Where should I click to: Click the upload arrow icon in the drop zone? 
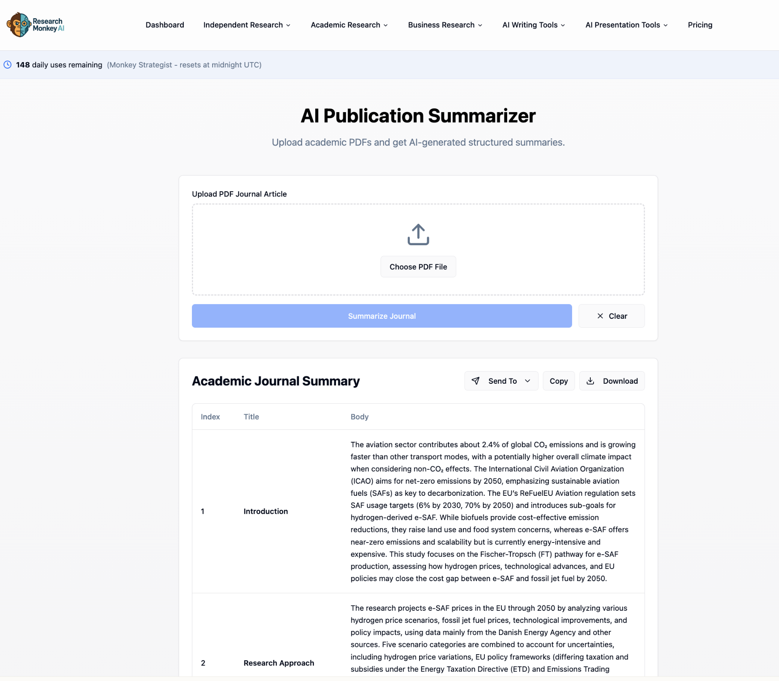[418, 234]
